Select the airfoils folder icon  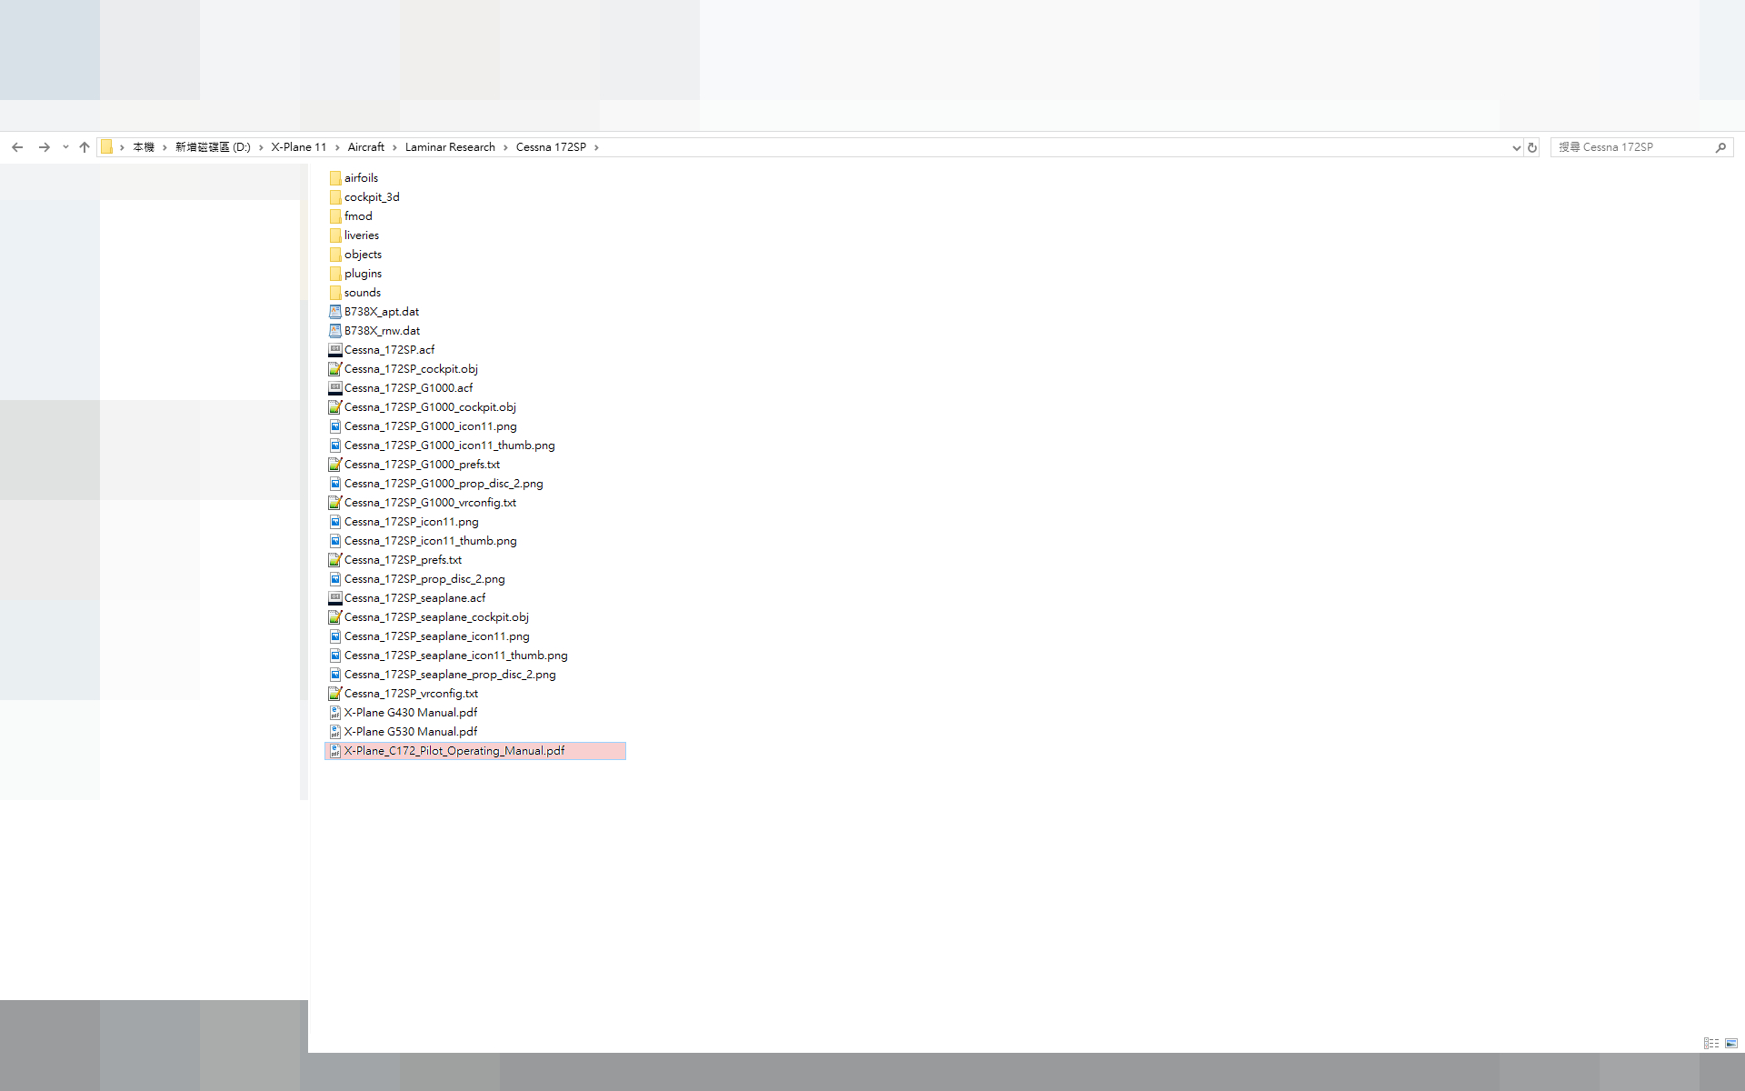pyautogui.click(x=335, y=178)
